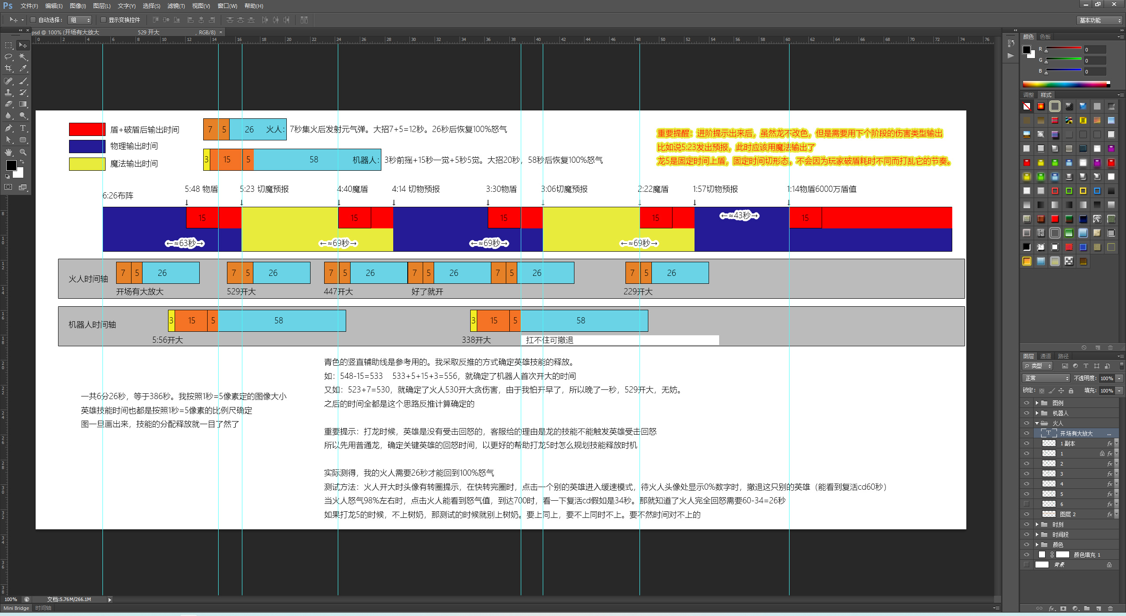Enable the 自动选择 checkbox
Image resolution: width=1126 pixels, height=616 pixels.
coord(33,20)
